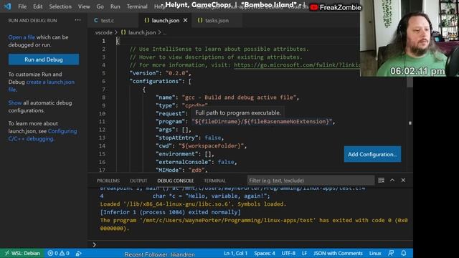Click line number 8 in the gutter
Image resolution: width=459 pixels, height=258 pixels.
(103, 97)
